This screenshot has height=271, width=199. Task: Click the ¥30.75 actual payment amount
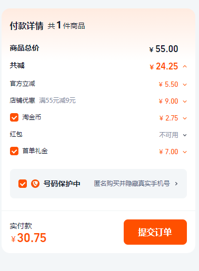click(x=28, y=238)
